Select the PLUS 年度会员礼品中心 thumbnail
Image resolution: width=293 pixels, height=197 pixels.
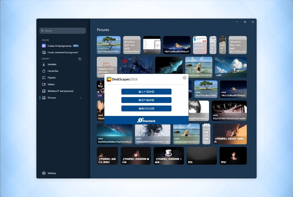(206, 134)
